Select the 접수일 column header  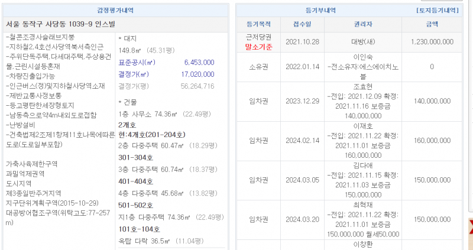point(302,25)
